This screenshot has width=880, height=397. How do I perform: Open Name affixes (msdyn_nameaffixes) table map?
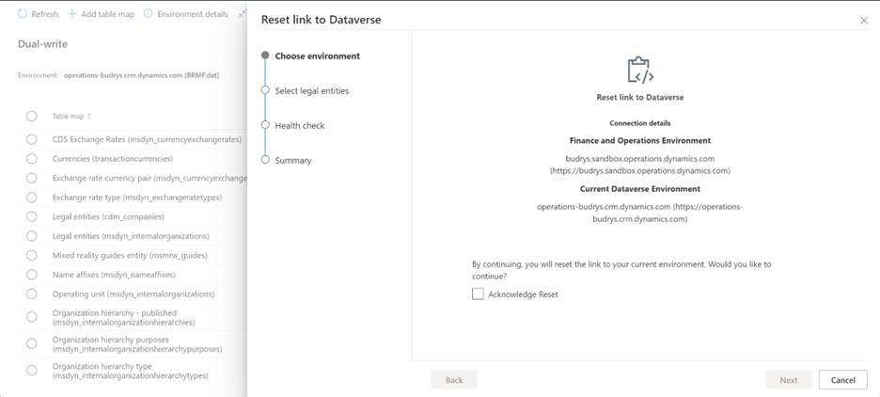pos(114,275)
